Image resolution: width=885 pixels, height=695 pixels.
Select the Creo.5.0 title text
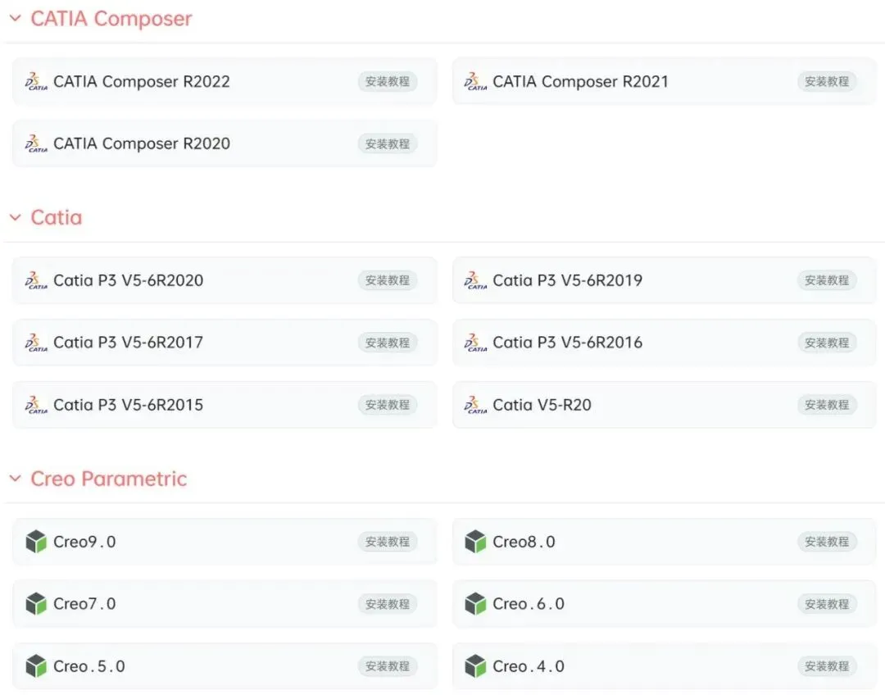click(89, 666)
